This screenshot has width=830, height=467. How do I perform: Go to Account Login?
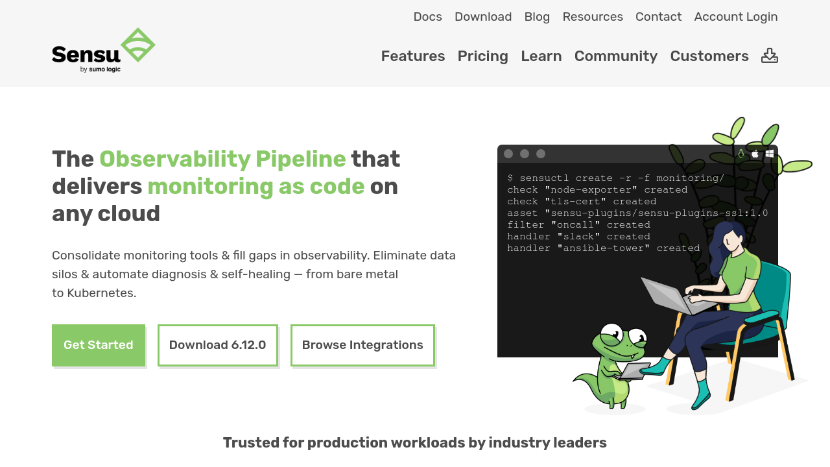pos(735,17)
